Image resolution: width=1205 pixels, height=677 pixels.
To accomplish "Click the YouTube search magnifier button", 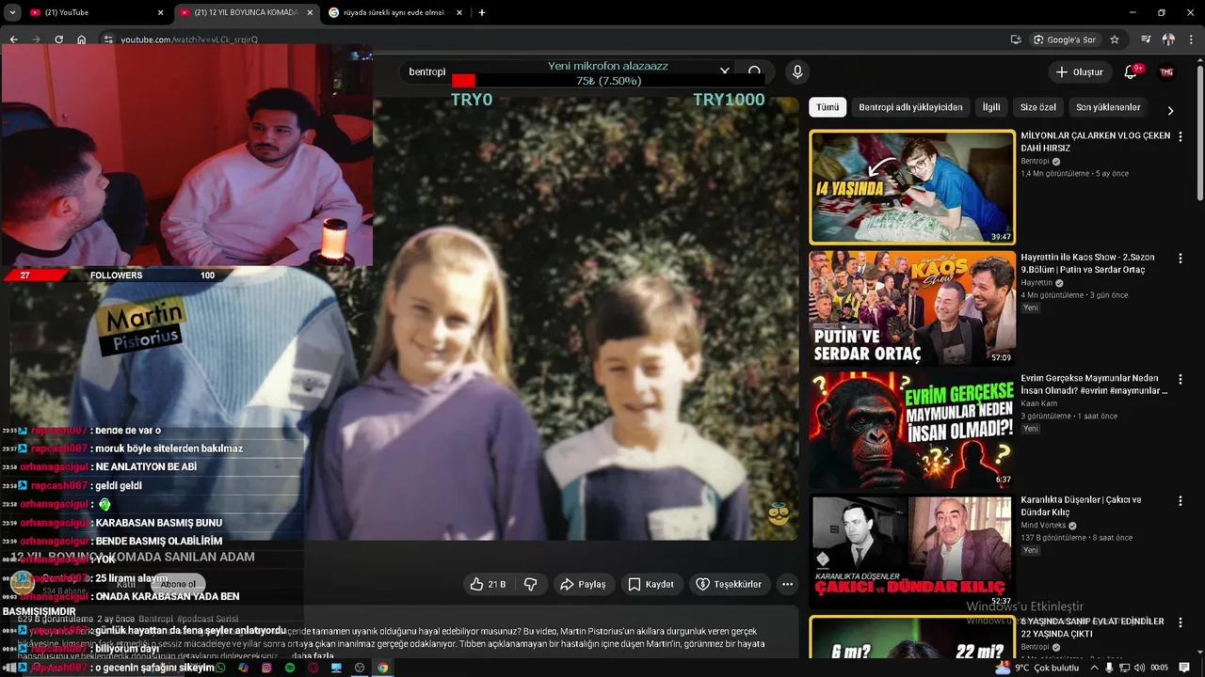I will pyautogui.click(x=755, y=71).
